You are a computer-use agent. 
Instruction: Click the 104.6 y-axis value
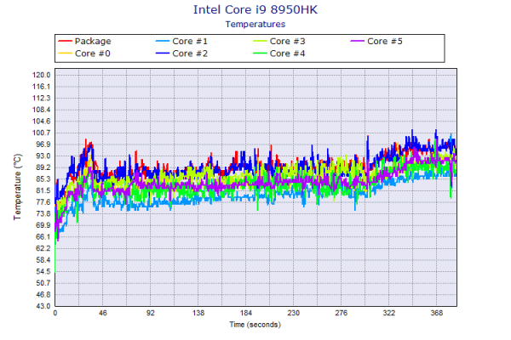coord(42,122)
